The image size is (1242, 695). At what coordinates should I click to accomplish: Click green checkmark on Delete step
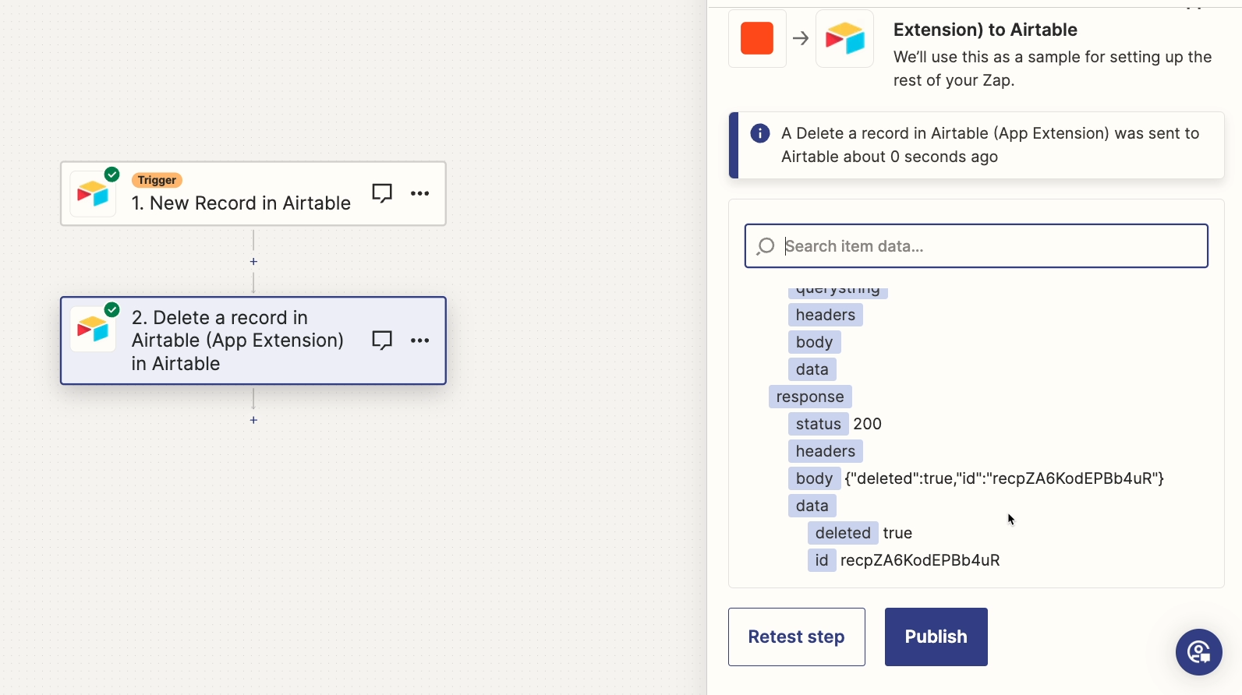point(112,309)
